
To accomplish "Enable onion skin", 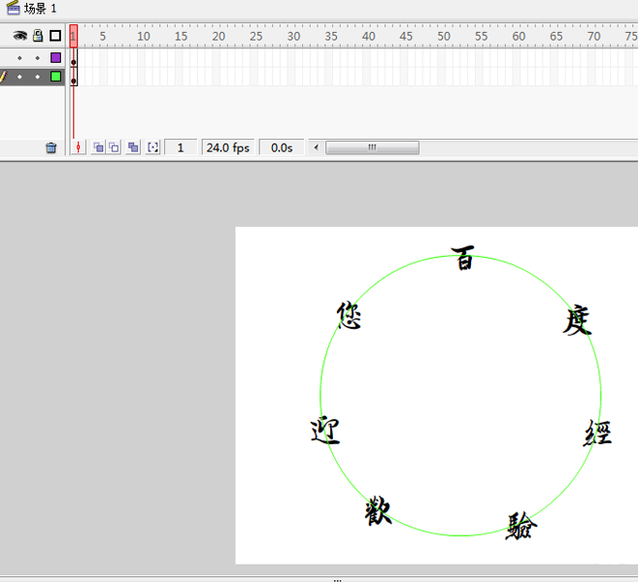I will [98, 147].
